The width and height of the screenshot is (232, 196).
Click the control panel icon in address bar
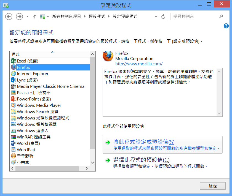pos(42,17)
